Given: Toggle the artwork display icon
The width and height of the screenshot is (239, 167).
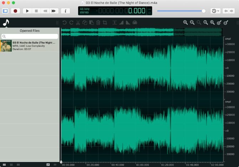Looking at the screenshot, I should click(48, 165).
